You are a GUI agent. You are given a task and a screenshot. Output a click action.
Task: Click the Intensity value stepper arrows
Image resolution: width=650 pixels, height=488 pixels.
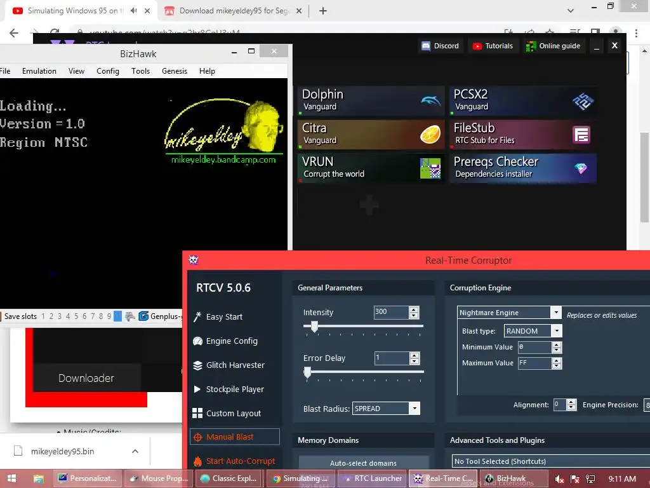tap(414, 313)
